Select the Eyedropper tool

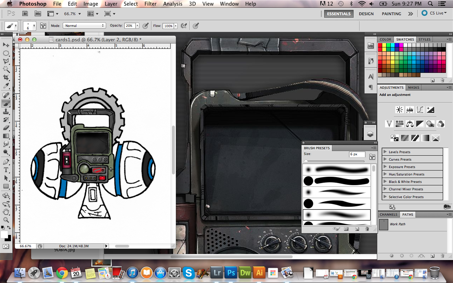[6, 86]
